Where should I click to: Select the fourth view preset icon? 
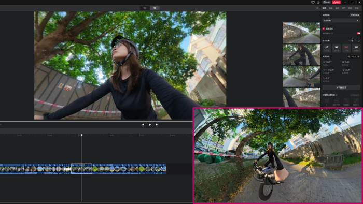(x=356, y=48)
